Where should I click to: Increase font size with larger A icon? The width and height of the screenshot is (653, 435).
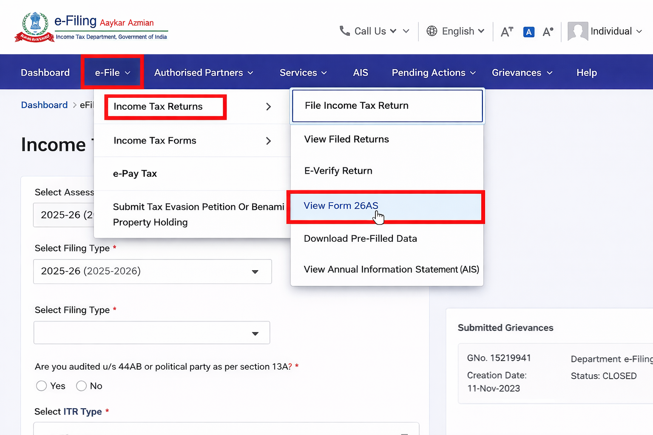click(x=548, y=31)
